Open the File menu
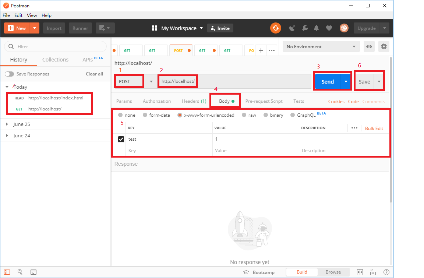The height and width of the screenshot is (278, 424). point(6,15)
